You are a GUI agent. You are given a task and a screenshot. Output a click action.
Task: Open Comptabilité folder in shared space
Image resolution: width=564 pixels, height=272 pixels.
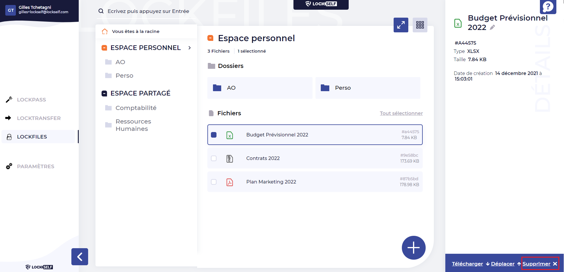pos(136,108)
